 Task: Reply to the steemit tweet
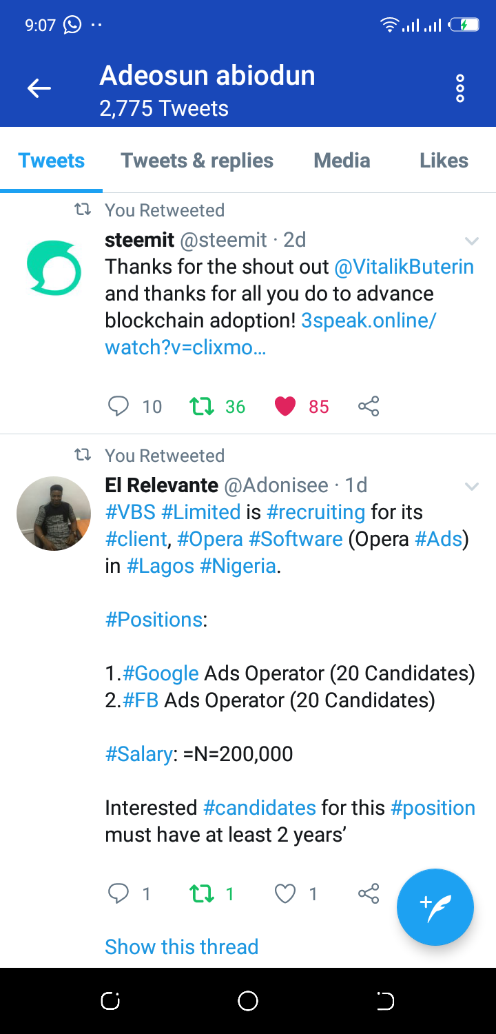[x=118, y=407]
